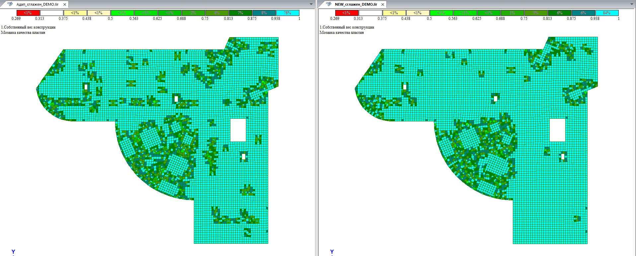Select the cyan 78% legend swatch
The image size is (636, 256).
point(287,13)
